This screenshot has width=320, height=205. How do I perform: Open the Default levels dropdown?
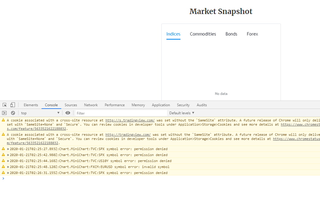(x=182, y=113)
